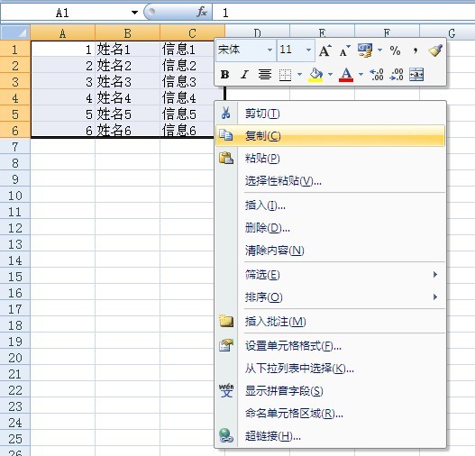Center align text in mini toolbar
Screen dimensions: 475x456
point(264,74)
